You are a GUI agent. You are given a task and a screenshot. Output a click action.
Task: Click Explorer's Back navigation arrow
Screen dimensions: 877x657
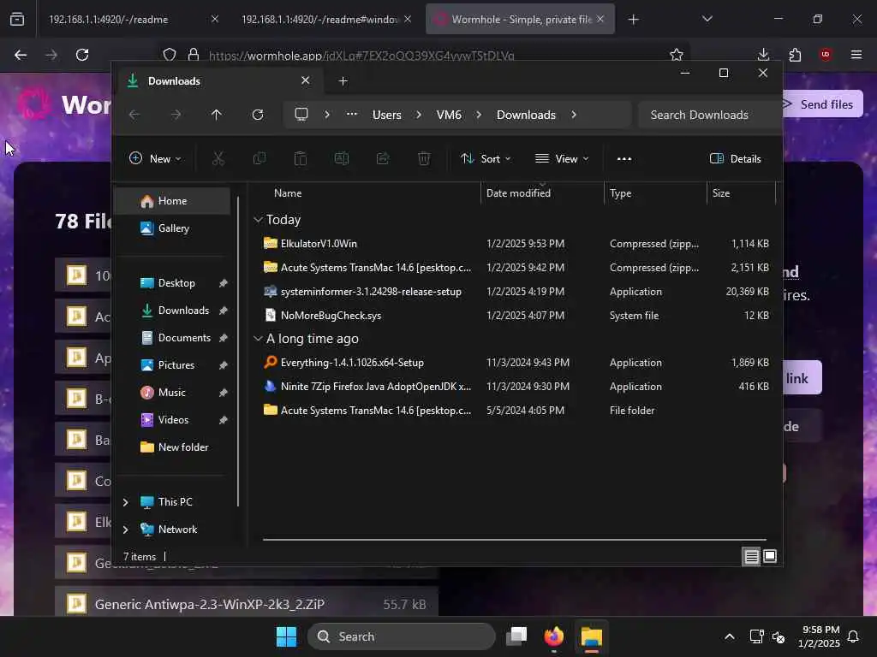[134, 115]
